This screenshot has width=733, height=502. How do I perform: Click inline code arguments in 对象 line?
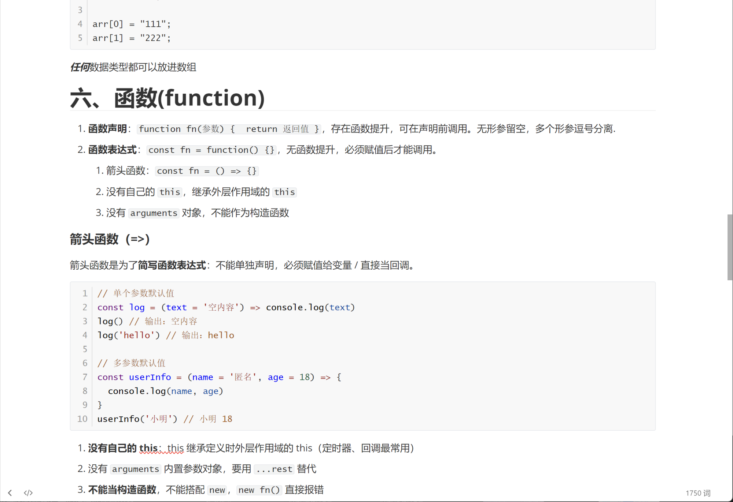pyautogui.click(x=154, y=213)
